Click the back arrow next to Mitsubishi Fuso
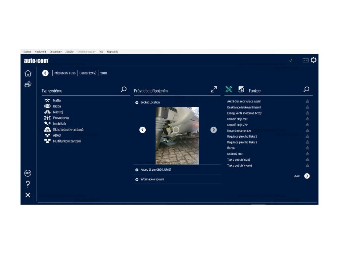This screenshot has width=339, height=254. coord(45,73)
